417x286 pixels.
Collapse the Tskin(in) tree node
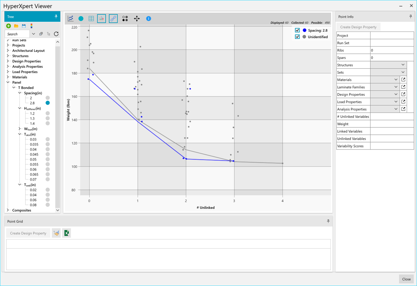pyautogui.click(x=20, y=134)
